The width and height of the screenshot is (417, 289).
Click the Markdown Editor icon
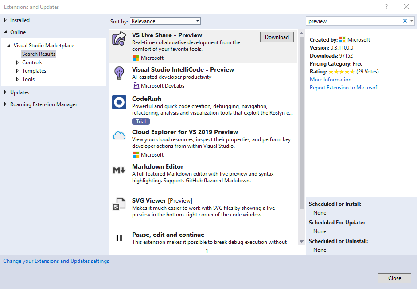click(119, 170)
